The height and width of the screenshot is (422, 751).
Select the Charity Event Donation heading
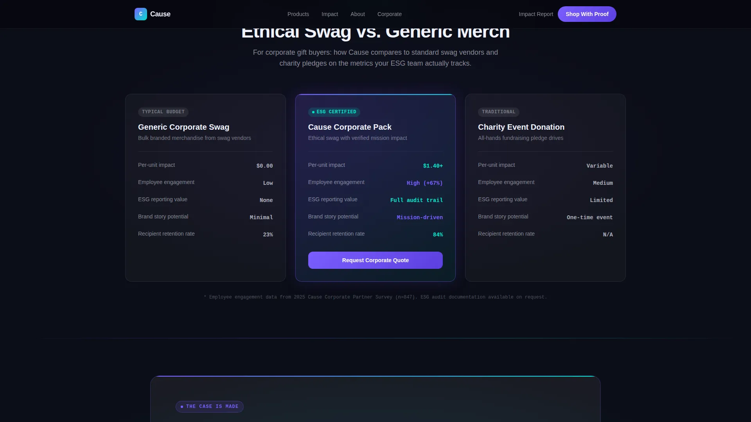[x=521, y=127]
